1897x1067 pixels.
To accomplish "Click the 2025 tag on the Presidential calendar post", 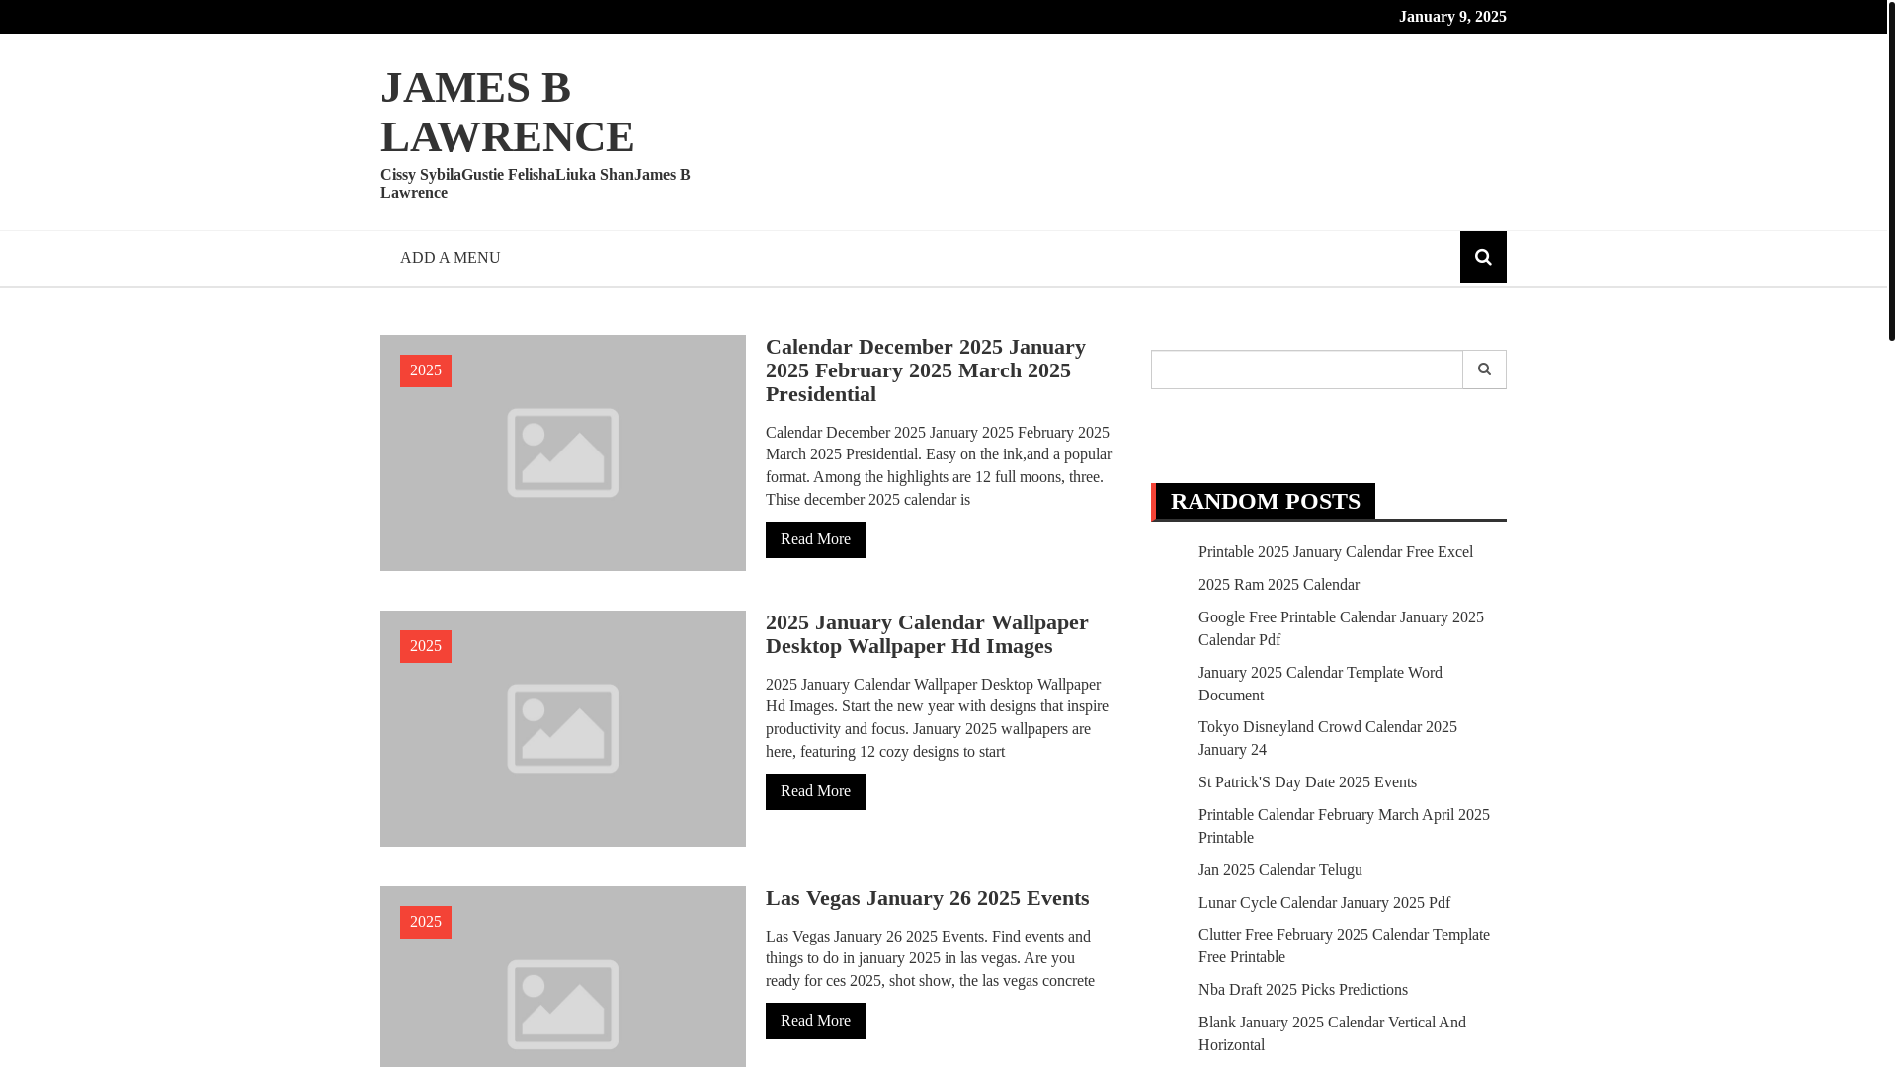I will pos(426,370).
